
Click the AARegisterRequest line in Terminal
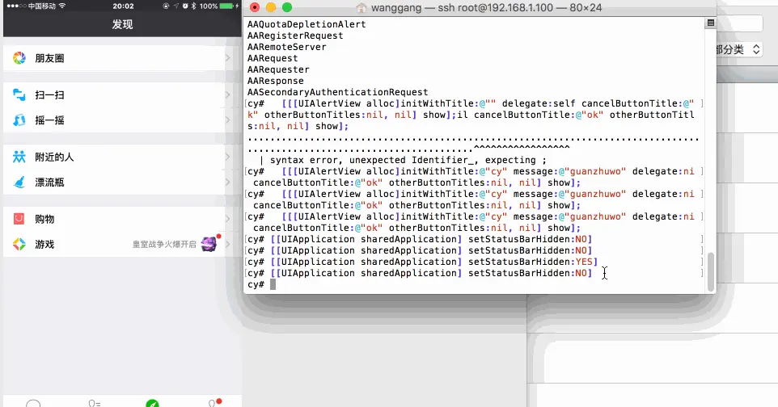(x=295, y=36)
